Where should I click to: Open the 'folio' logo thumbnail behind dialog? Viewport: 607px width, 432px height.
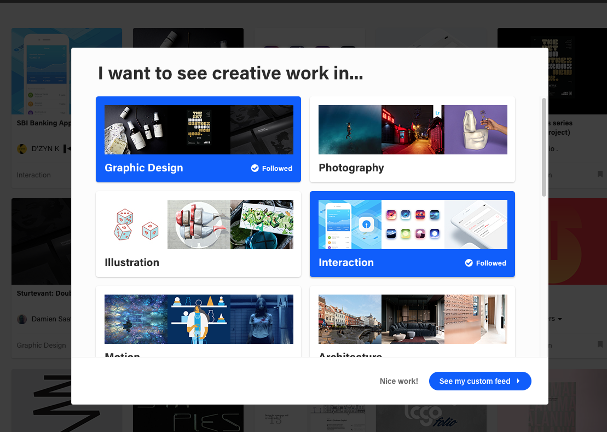431,418
